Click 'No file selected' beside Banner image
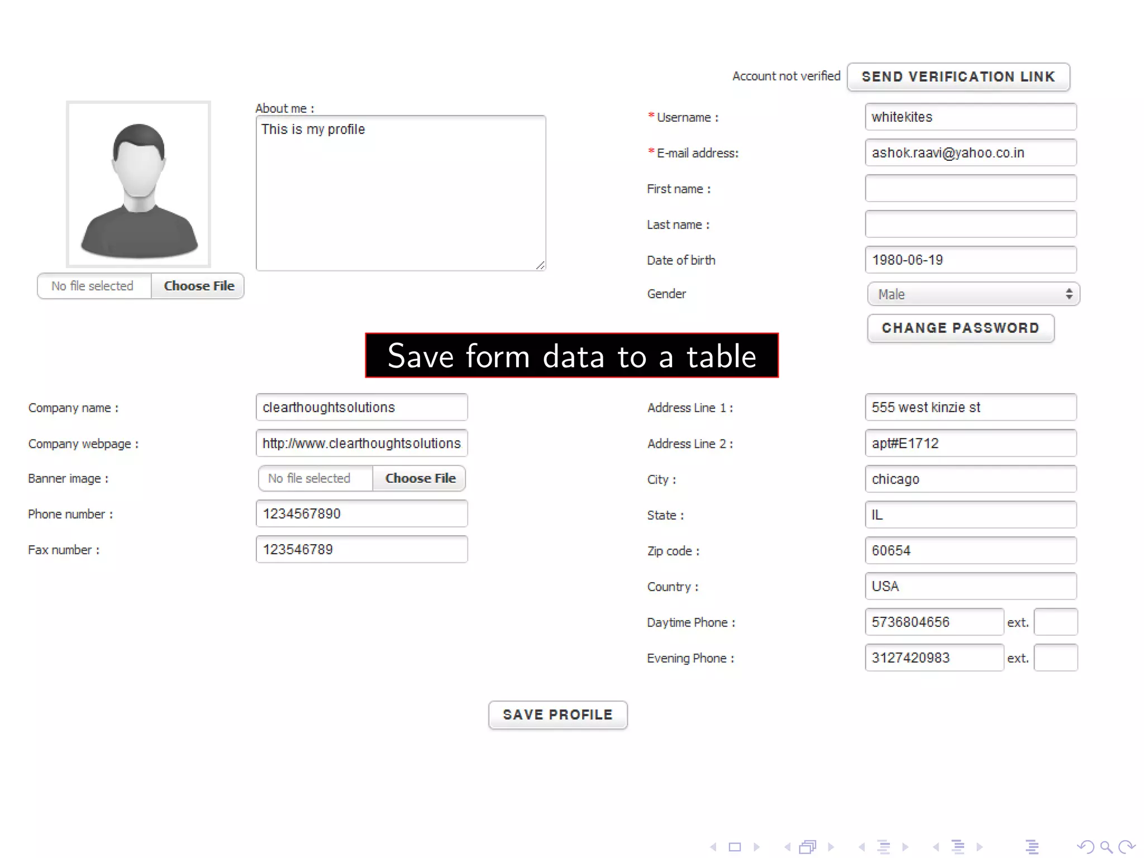The height and width of the screenshot is (858, 1144). click(309, 478)
